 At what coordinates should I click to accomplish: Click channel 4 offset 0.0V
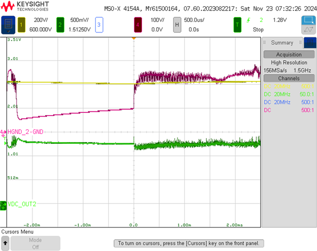(x=157, y=30)
